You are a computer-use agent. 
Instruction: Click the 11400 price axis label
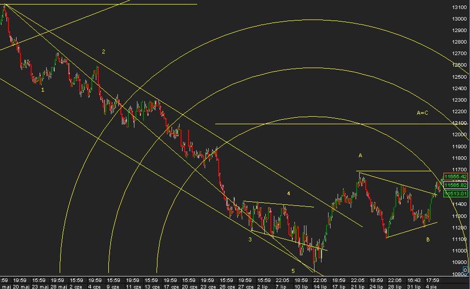(459, 204)
